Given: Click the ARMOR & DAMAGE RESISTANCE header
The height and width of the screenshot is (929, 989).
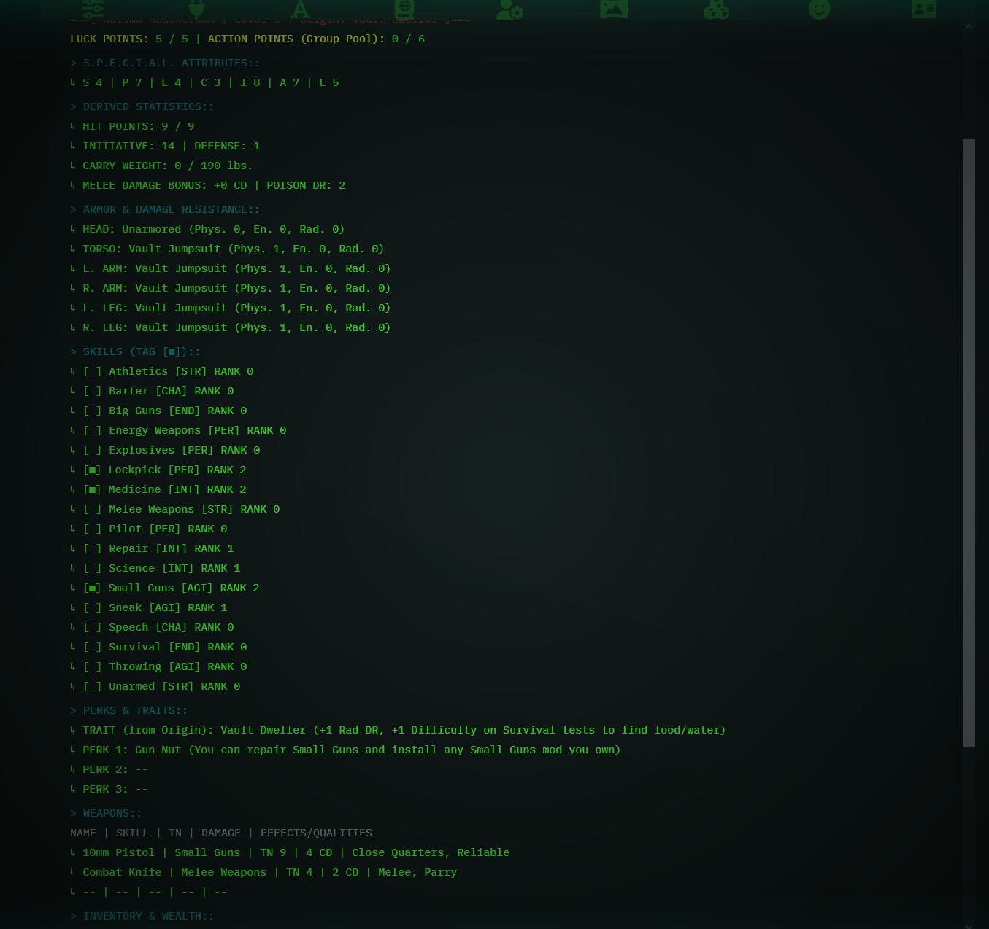Looking at the screenshot, I should click(165, 209).
